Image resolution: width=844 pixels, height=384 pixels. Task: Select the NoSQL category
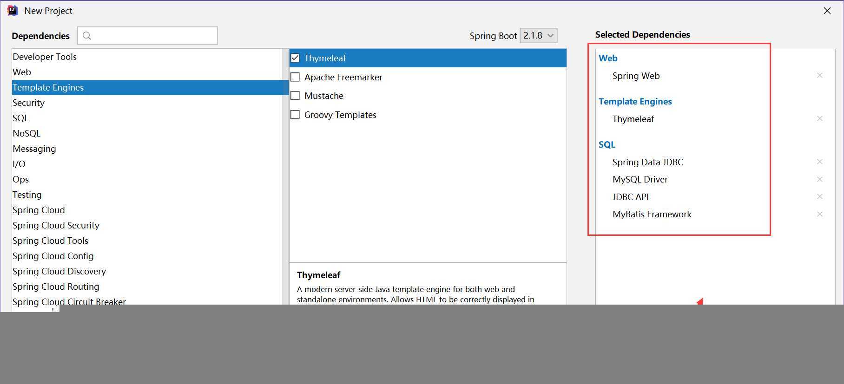click(x=147, y=133)
